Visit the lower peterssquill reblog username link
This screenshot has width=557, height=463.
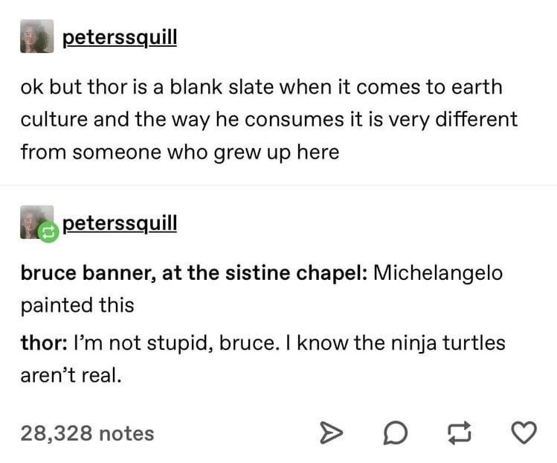coord(119,223)
